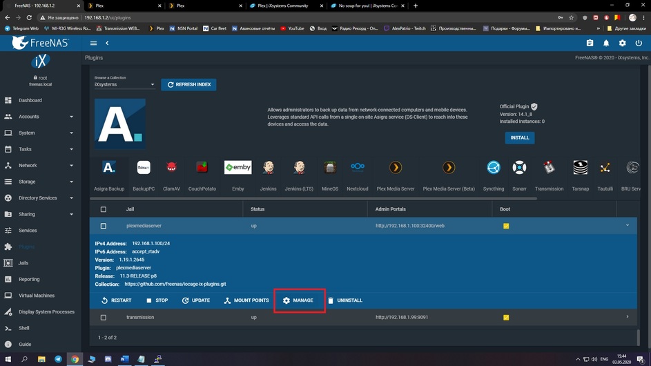Screen dimensions: 651x366
Task: Choose the ClamAV plugin icon
Action: [171, 167]
